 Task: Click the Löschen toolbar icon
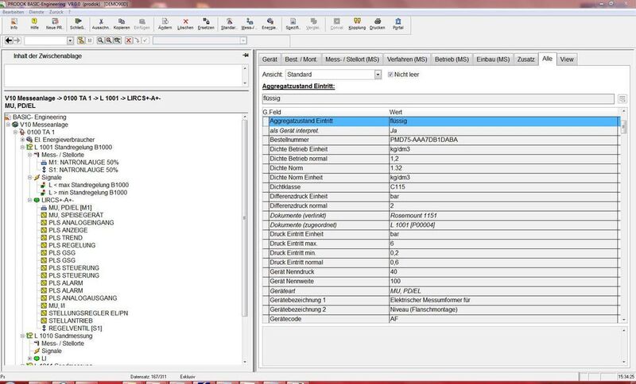tap(186, 23)
